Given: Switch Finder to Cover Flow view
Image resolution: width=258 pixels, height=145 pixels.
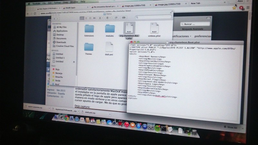Looking at the screenshot, I should pos(94,18).
